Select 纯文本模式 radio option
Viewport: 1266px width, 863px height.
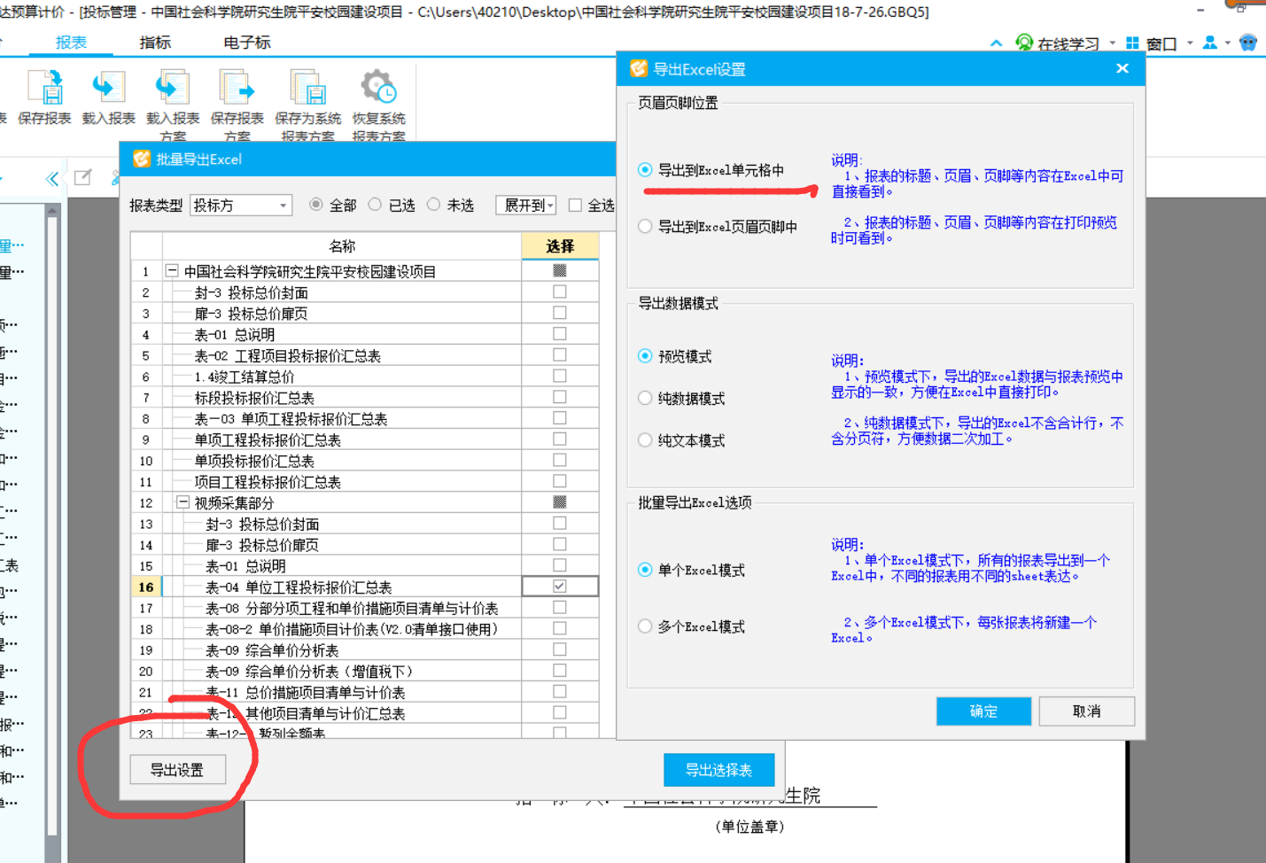tap(645, 440)
